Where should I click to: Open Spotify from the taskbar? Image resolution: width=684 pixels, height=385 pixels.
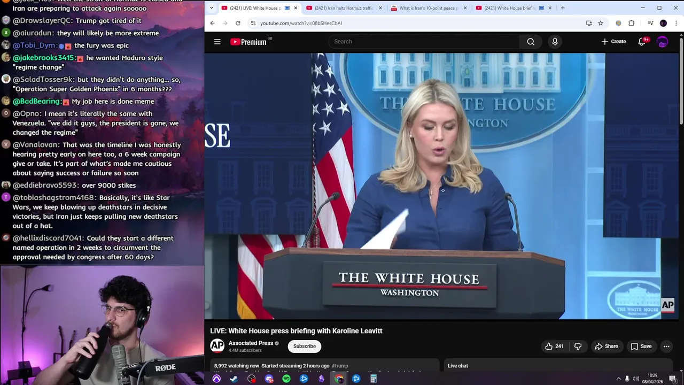(x=286, y=379)
